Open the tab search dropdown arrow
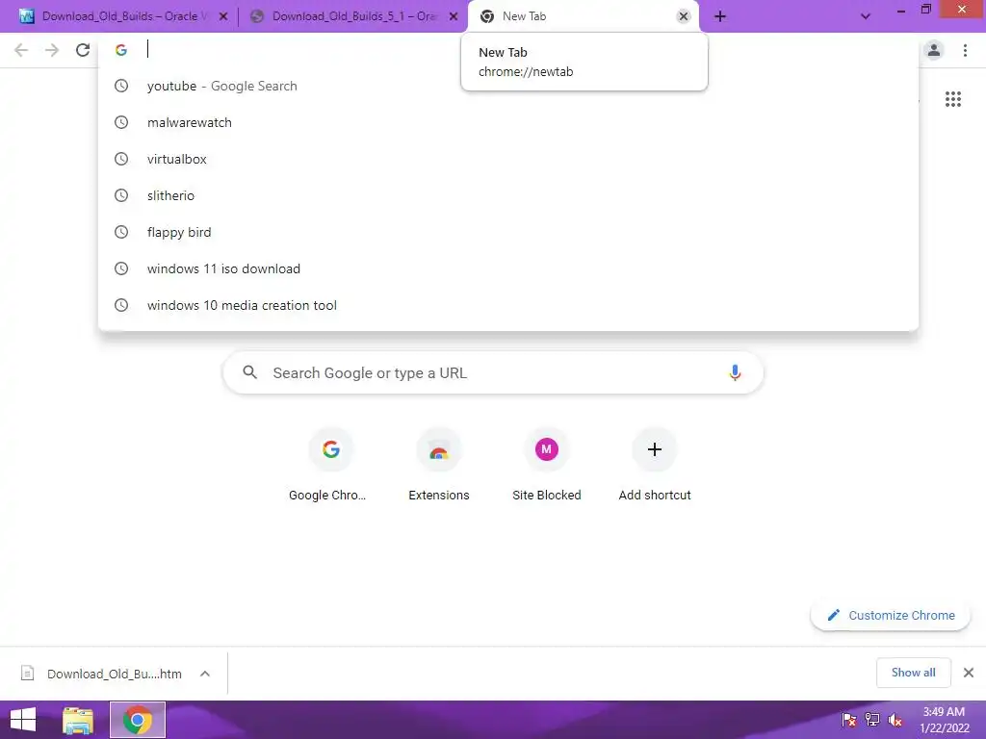The width and height of the screenshot is (986, 739). (866, 16)
